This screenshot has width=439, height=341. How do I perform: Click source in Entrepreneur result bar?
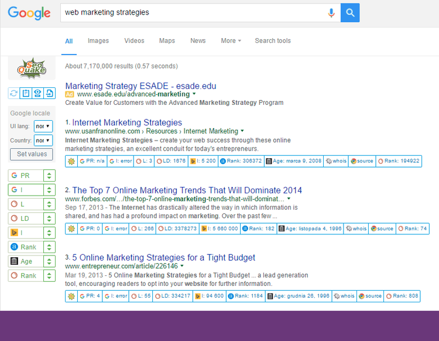370,296
